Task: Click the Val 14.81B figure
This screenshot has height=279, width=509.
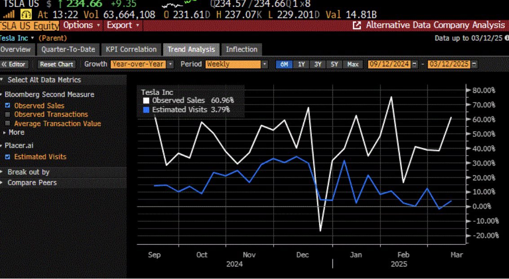Action: tap(350, 15)
